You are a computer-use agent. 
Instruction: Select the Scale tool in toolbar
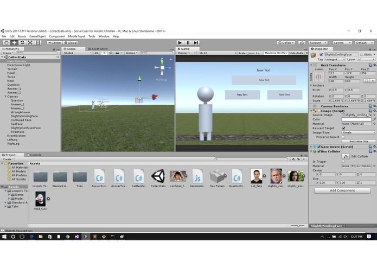tap(30, 42)
